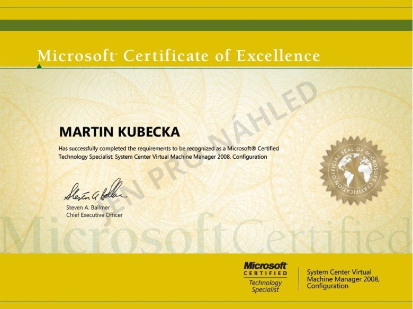This screenshot has height=309, width=413.
Task: Click the 'Chief Executive Officer' title
Action: [x=94, y=215]
